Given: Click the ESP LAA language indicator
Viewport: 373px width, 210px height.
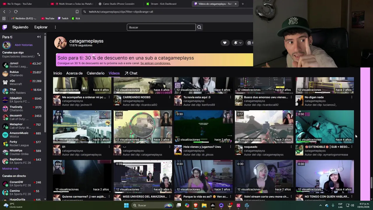Looking at the screenshot, I should tap(340, 205).
